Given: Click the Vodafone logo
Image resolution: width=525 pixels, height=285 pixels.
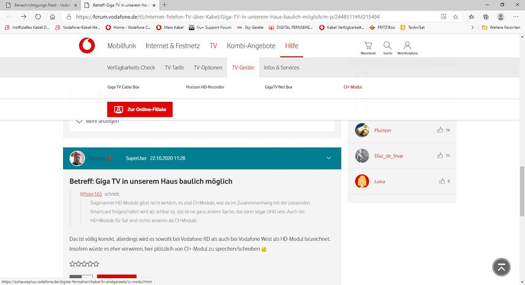Looking at the screenshot, I should pyautogui.click(x=87, y=46).
